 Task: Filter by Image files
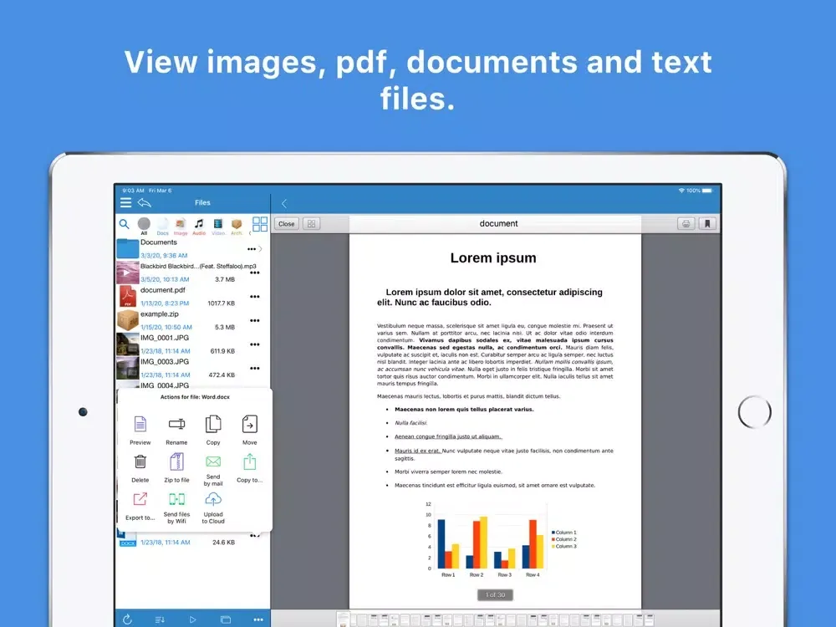[x=181, y=226]
